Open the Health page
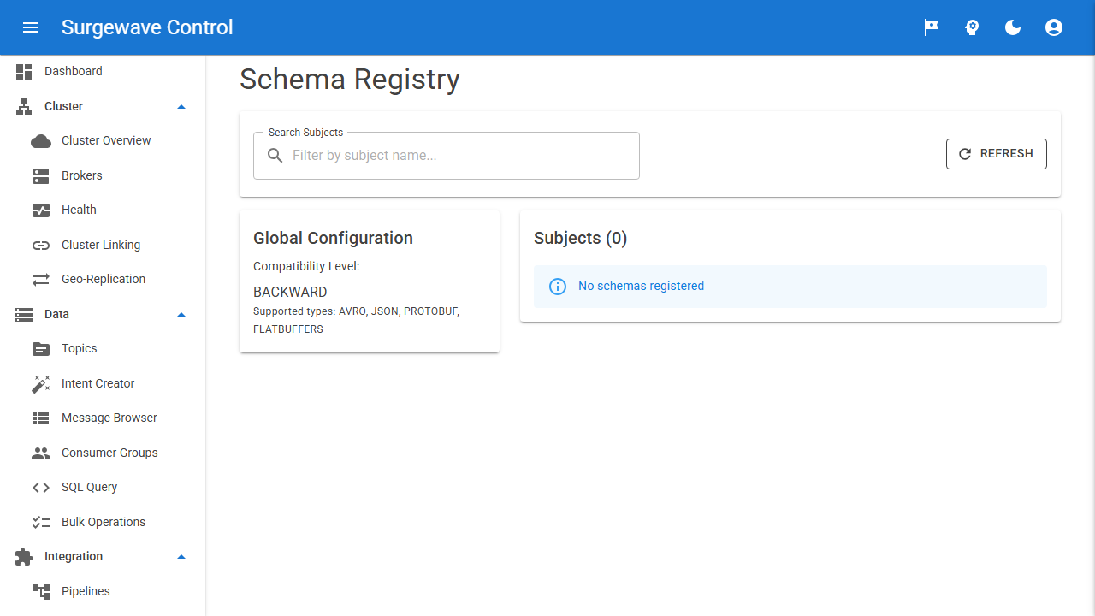This screenshot has width=1095, height=616. (103, 210)
